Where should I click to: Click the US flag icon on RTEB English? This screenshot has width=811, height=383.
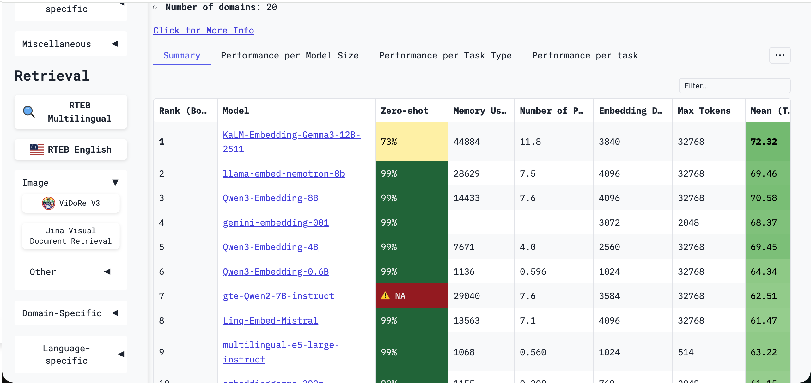coord(37,149)
